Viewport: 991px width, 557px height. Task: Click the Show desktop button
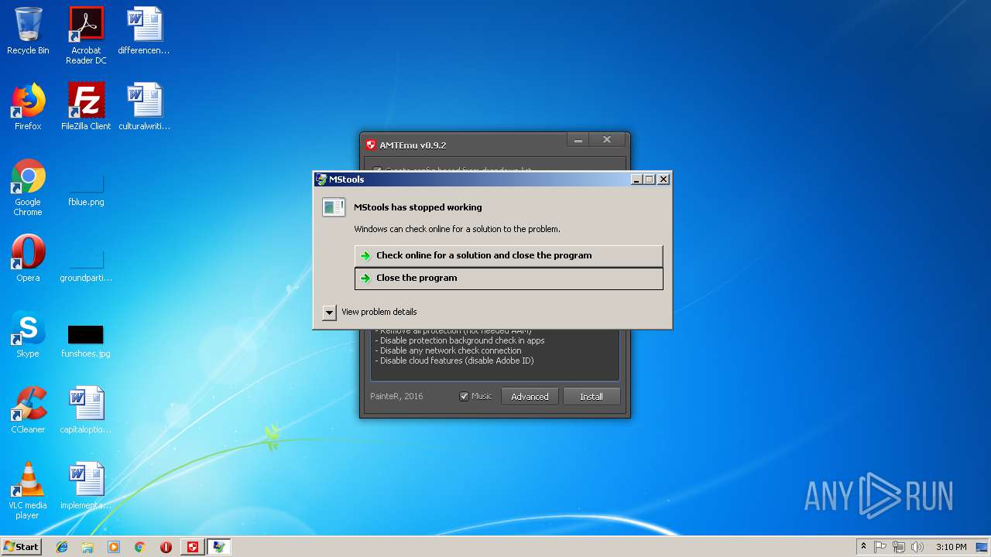[983, 547]
